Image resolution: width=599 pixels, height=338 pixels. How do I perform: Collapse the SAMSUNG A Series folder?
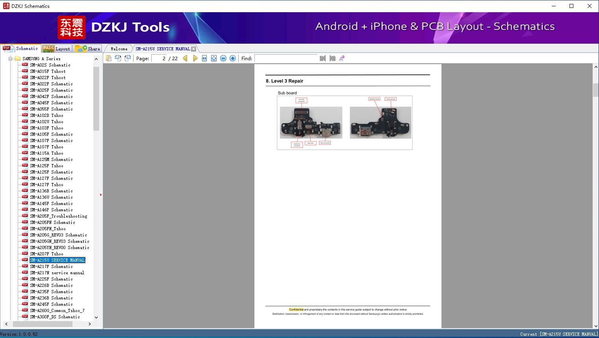coord(11,59)
